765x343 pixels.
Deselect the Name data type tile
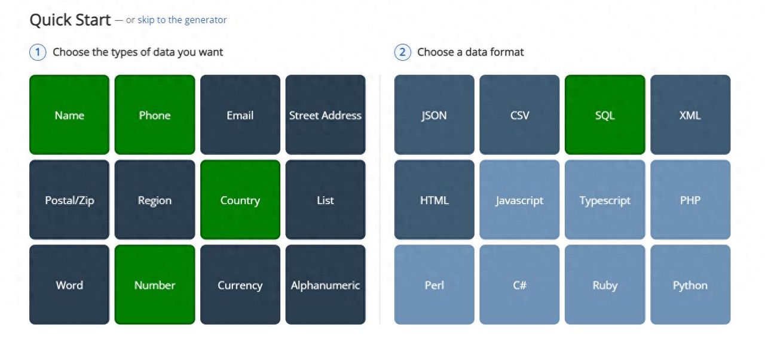click(69, 115)
